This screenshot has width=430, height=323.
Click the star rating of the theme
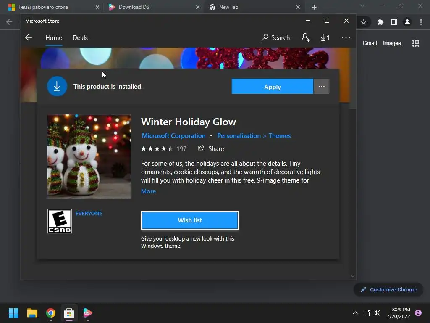[157, 148]
